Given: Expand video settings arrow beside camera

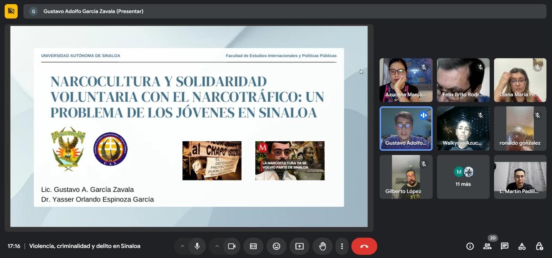Looking at the screenshot, I should coord(217,246).
